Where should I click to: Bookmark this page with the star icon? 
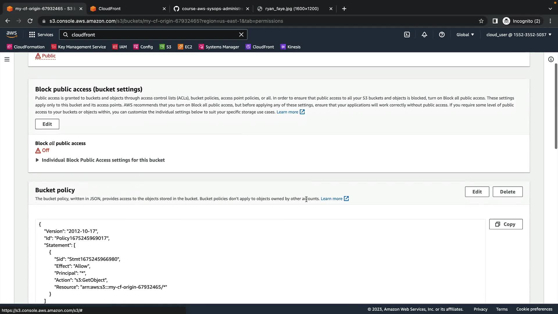(x=481, y=21)
